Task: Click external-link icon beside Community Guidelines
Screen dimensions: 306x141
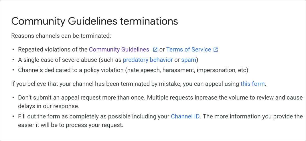Action: 155,50
